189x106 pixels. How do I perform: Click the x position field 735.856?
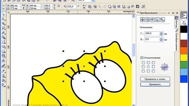[13, 6]
